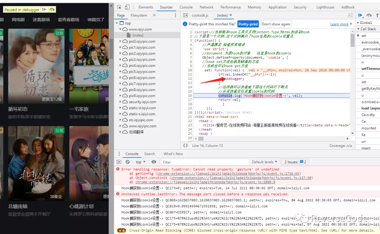Focus the console Filter field
Image resolution: width=380 pixels, height=234 pixels.
(x=205, y=162)
